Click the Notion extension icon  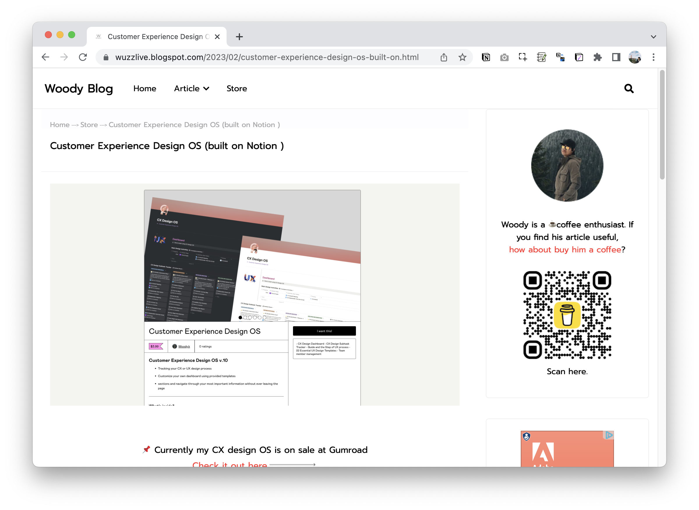(486, 57)
